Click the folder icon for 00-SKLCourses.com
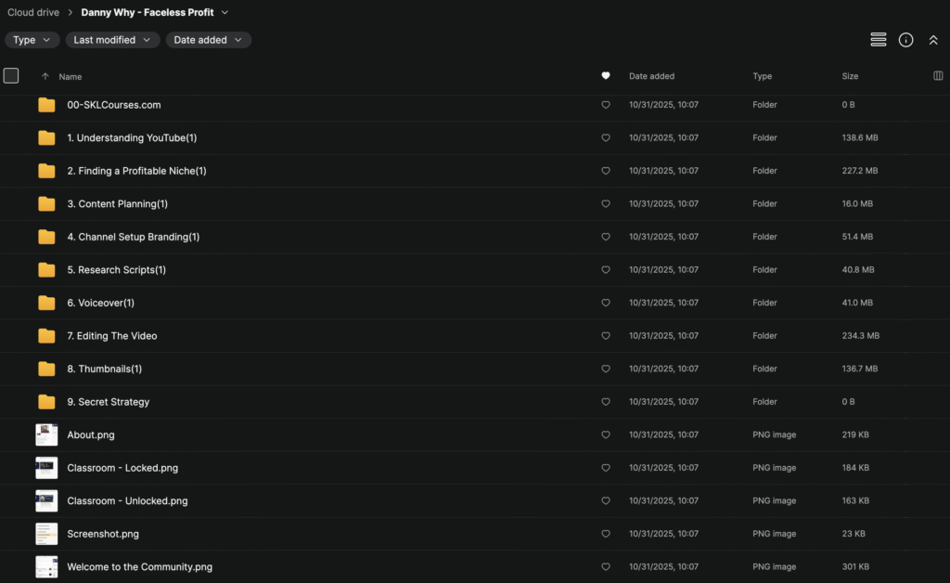Screen dimensions: 950x583 coord(46,105)
